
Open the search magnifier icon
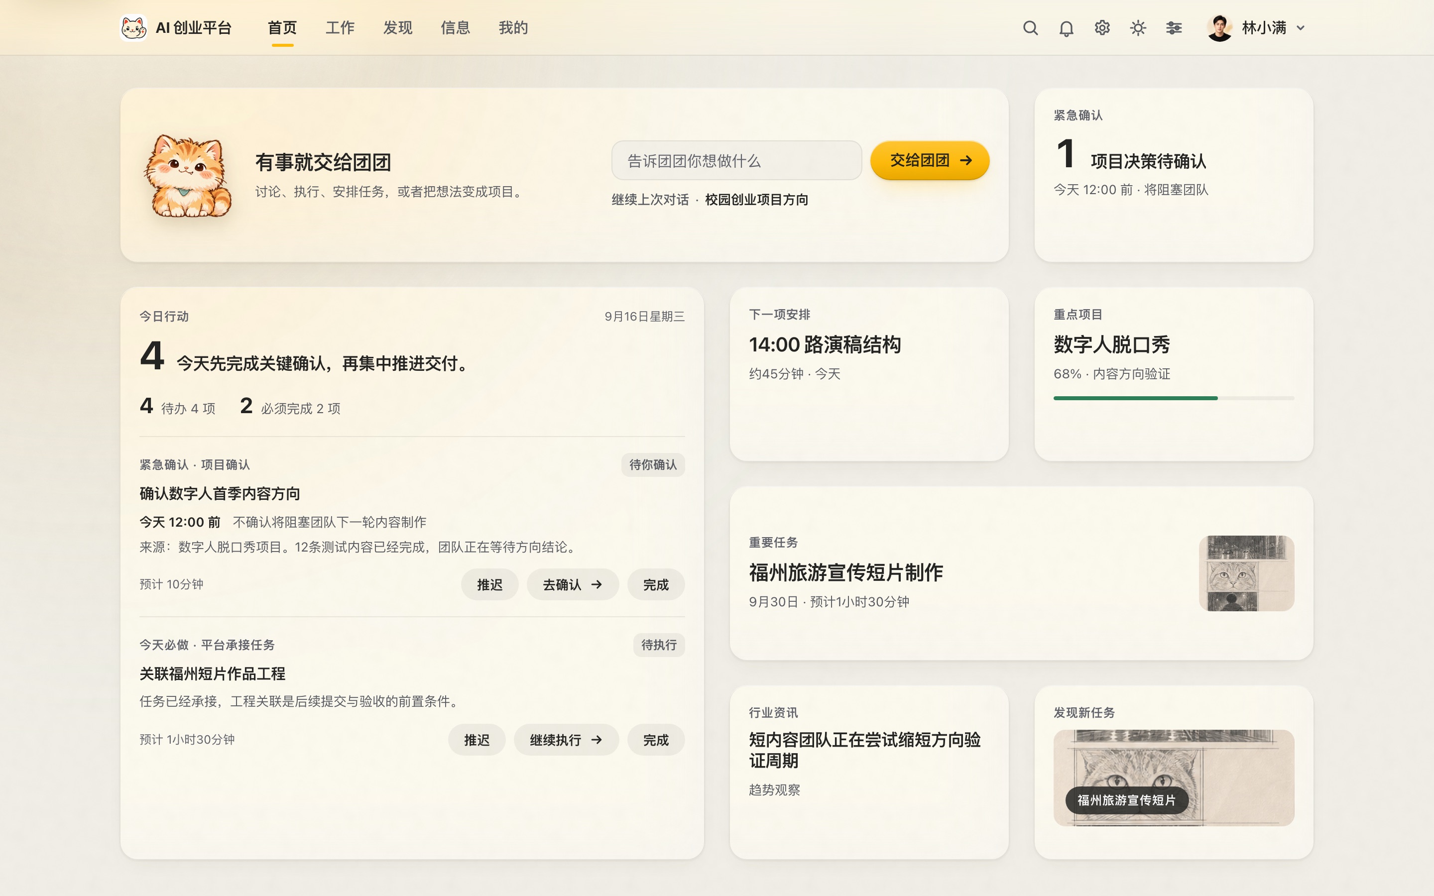[1031, 28]
